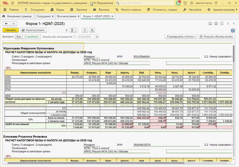239x167 pixels.
Task: Save report with the diskette icon
Action: click(210, 24)
